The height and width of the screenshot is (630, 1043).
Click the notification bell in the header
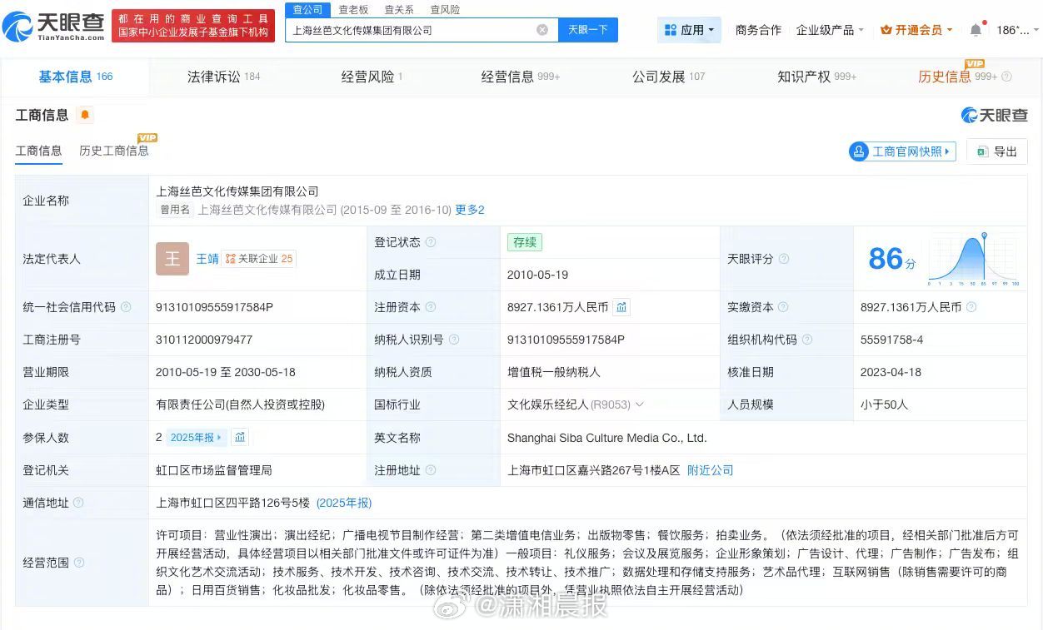976,30
